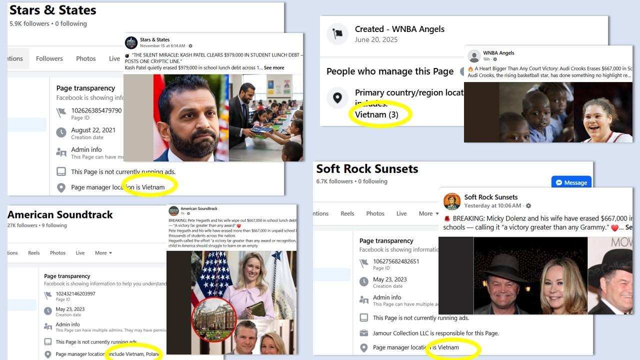
Task: Click the American Soundtrack post avatar
Action: pos(173,211)
